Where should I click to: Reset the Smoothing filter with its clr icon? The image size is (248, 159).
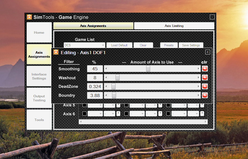pos(205,69)
